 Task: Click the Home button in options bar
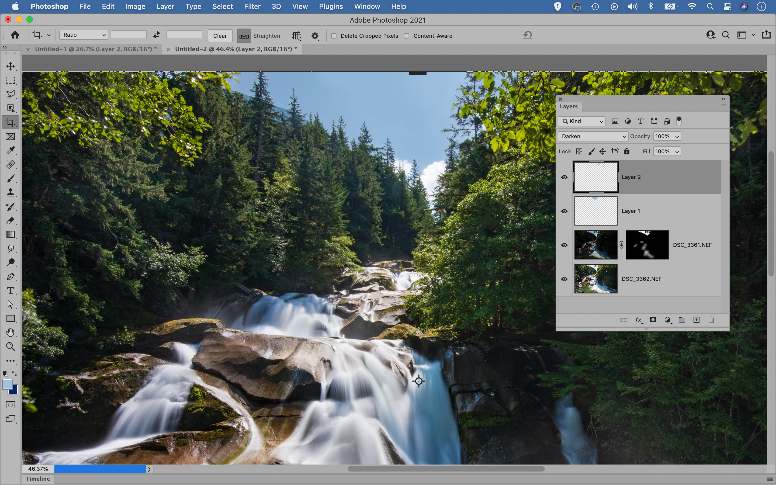(x=15, y=35)
